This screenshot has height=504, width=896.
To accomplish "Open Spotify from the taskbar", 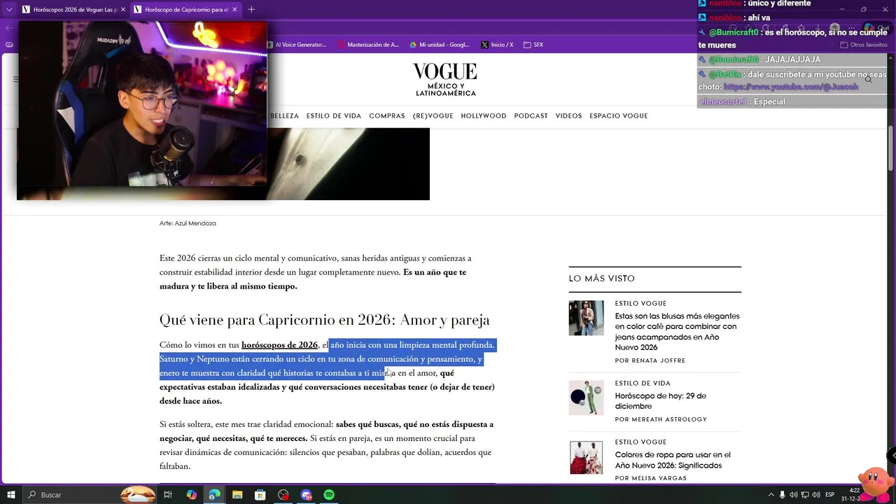I will [329, 495].
